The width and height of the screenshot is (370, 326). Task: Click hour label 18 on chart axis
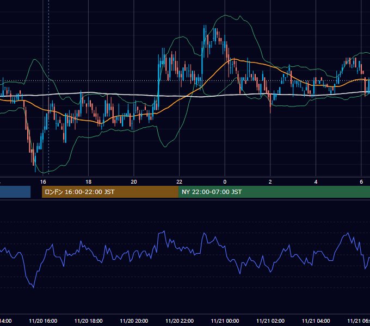click(89, 182)
